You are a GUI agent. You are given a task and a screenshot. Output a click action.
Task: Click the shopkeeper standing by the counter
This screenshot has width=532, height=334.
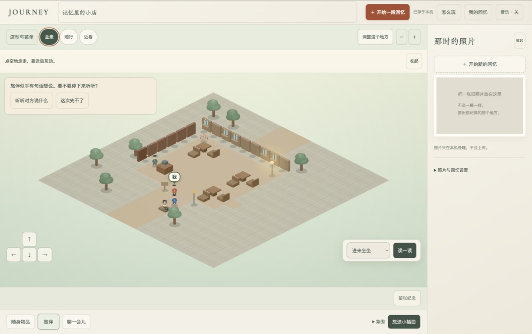coord(155,160)
